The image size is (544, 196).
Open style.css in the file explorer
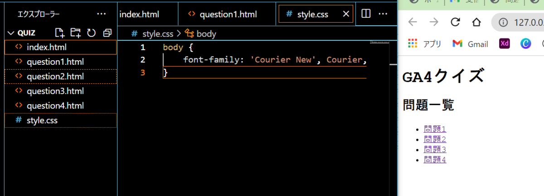(61, 120)
